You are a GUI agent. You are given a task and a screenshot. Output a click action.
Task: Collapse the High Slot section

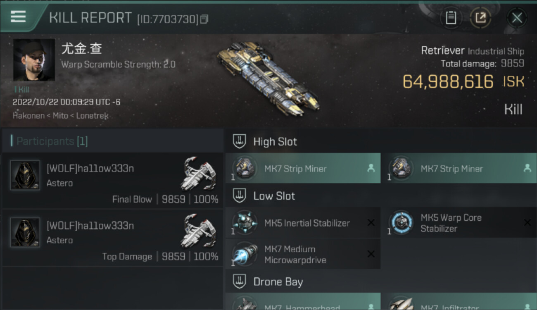click(x=240, y=142)
